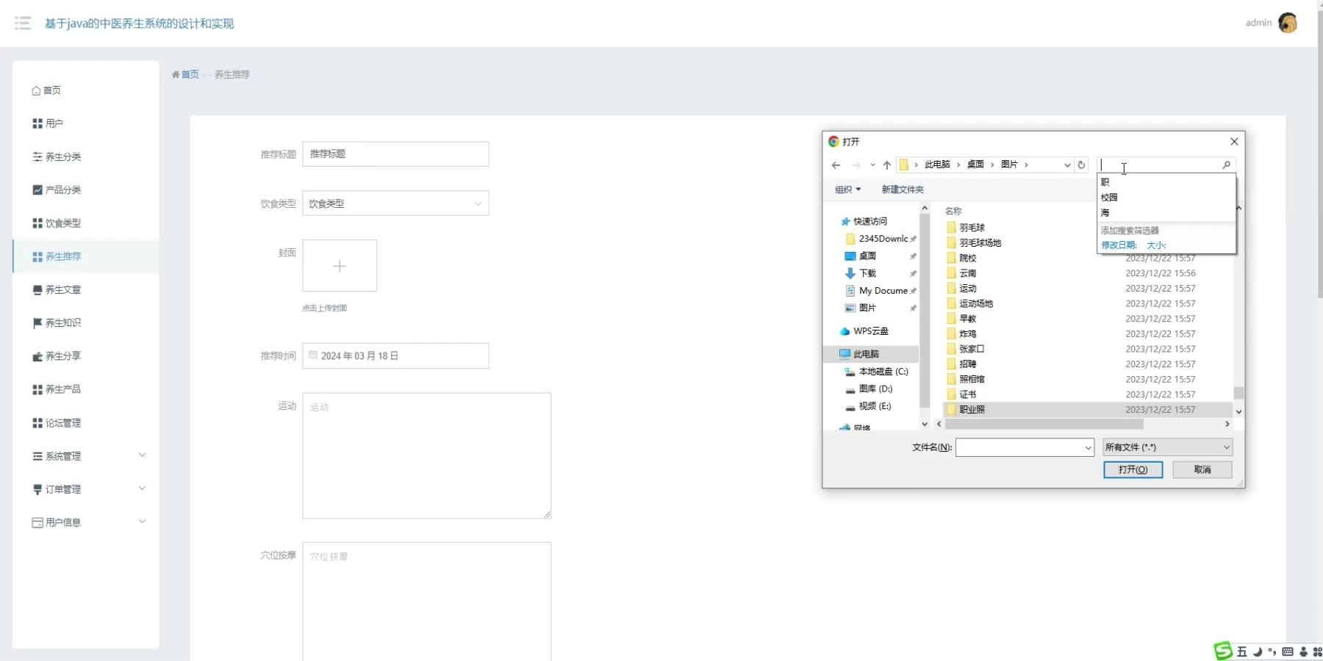Open the address bar history dropdown

coord(1067,165)
